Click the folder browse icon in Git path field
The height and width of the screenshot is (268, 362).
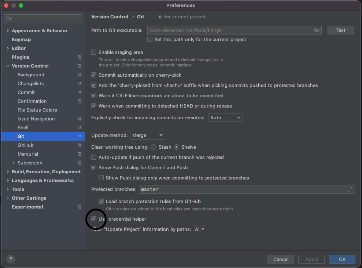pos(316,30)
